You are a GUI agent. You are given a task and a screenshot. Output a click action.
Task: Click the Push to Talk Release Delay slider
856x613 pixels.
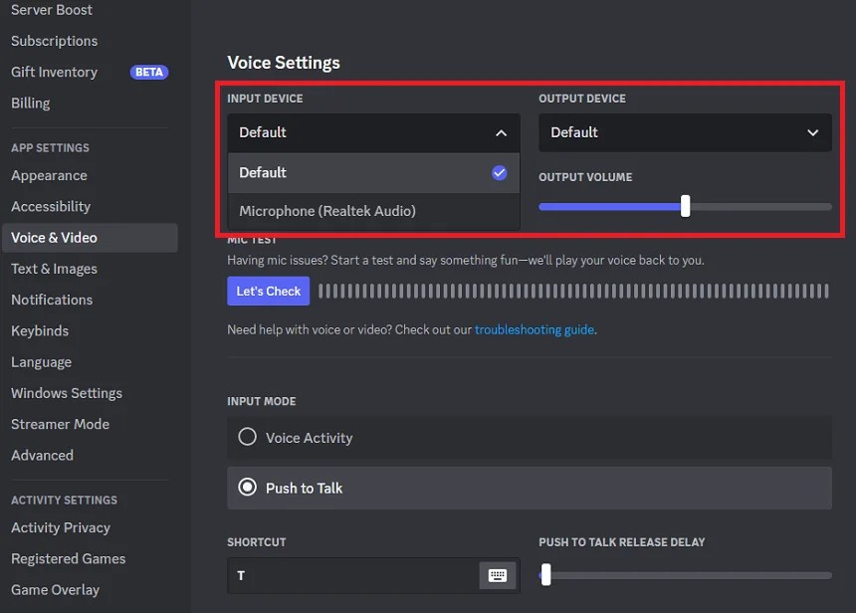point(545,574)
